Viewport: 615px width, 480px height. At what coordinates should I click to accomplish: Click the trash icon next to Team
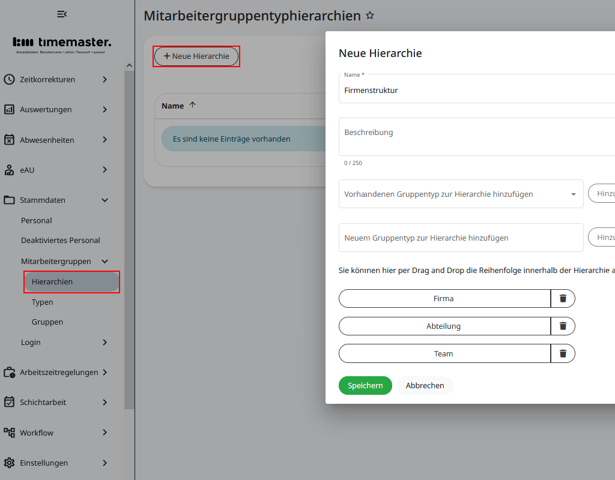point(563,353)
